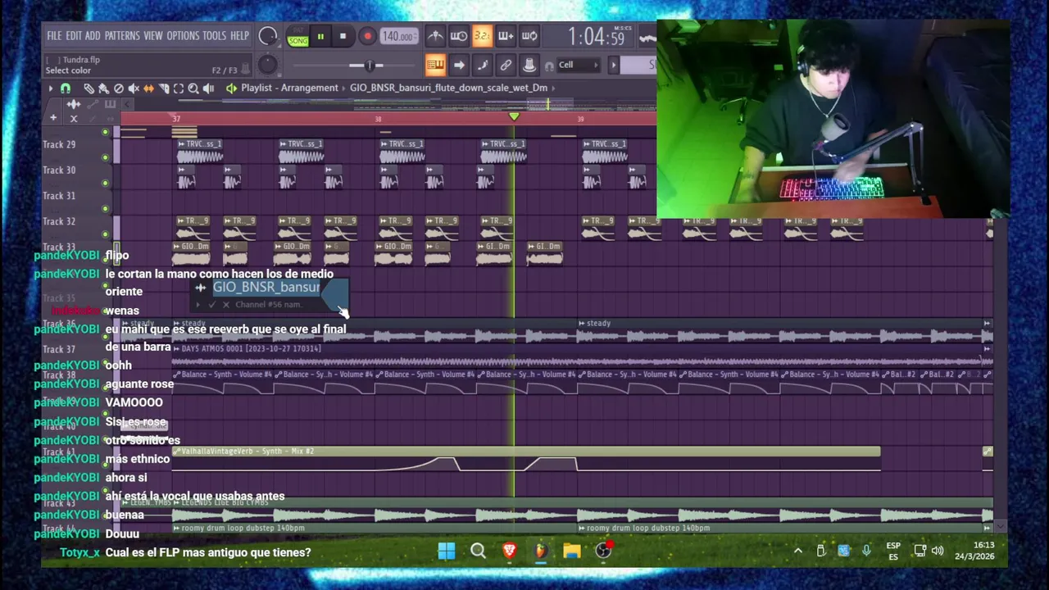Select the Mute tool with crossed speaker
This screenshot has height=590, width=1049.
tap(134, 88)
